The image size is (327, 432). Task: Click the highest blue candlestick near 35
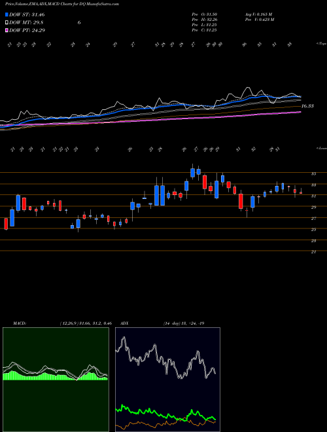pyautogui.click(x=193, y=173)
